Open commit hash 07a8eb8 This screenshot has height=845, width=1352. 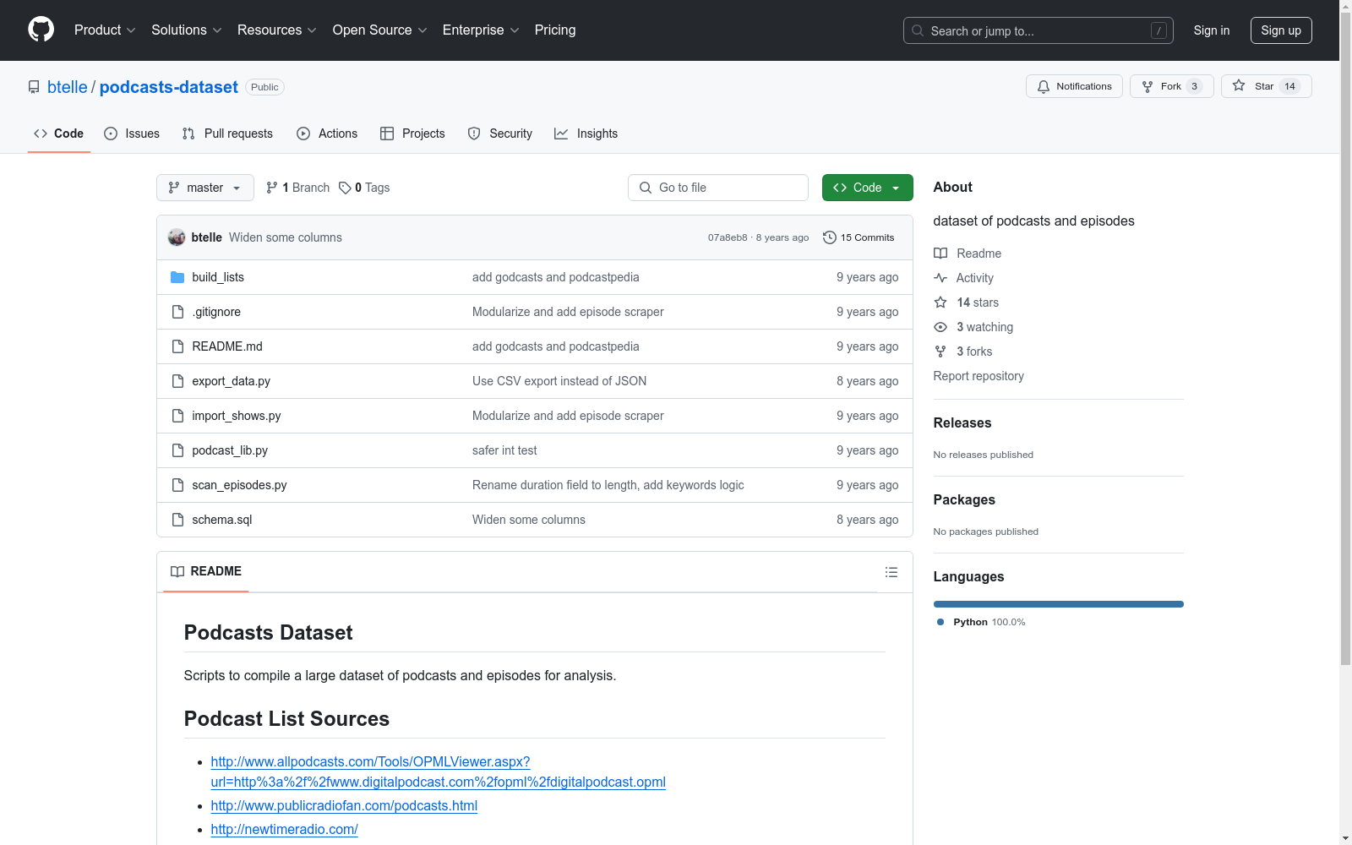(x=728, y=237)
